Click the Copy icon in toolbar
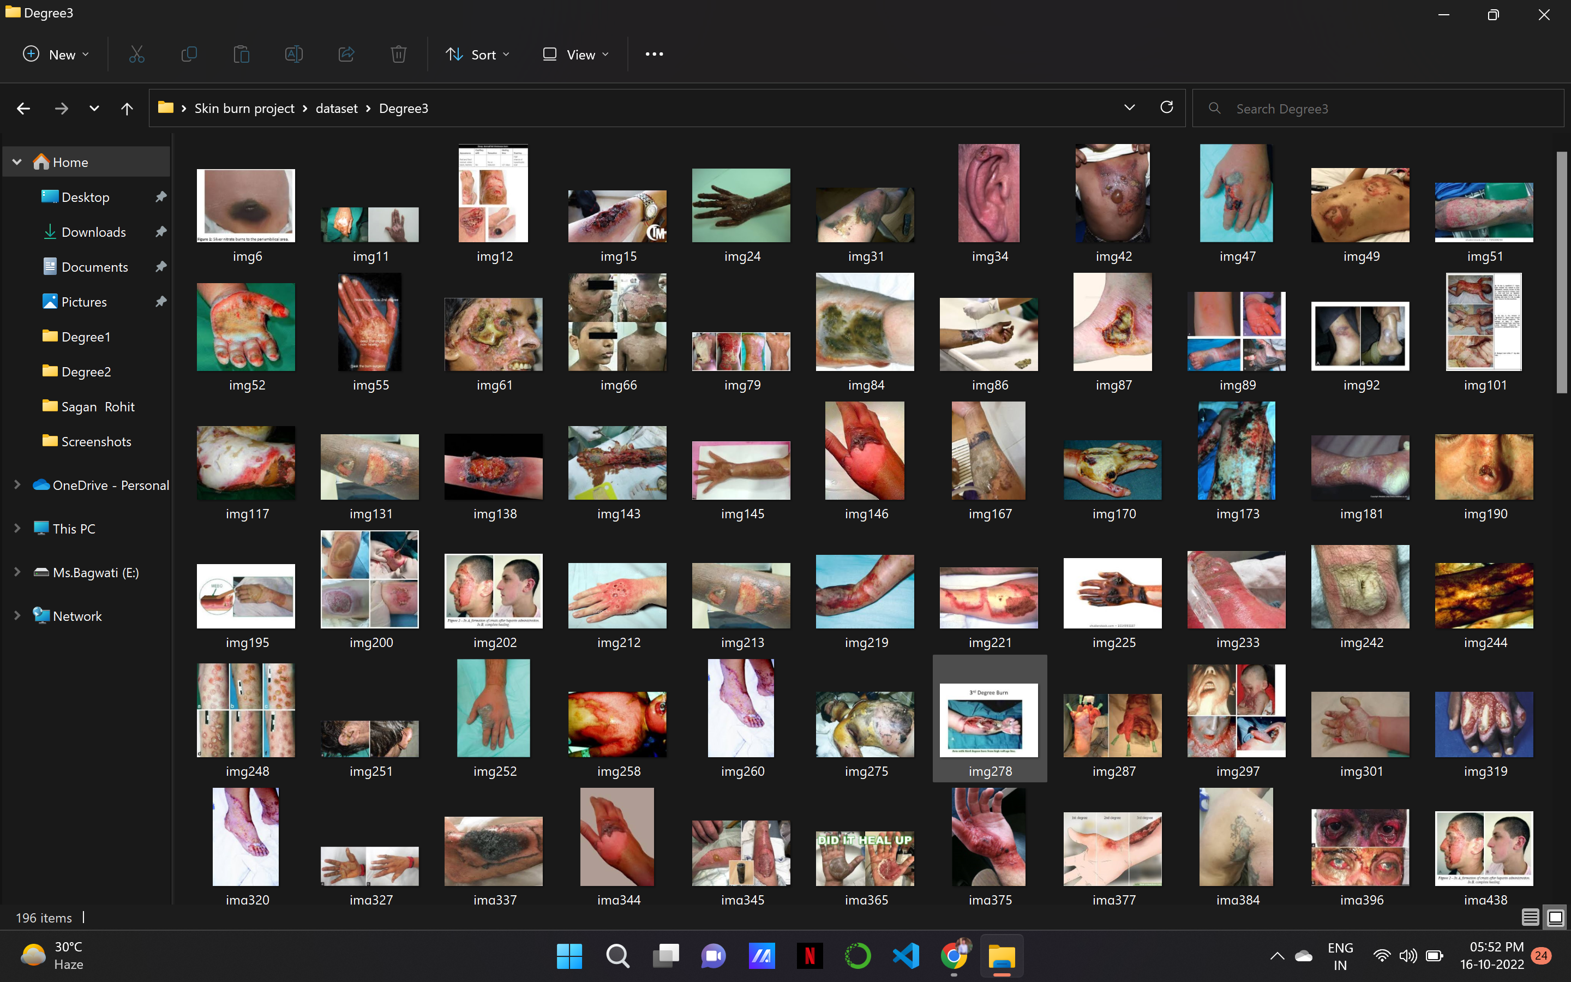1571x982 pixels. click(x=189, y=55)
